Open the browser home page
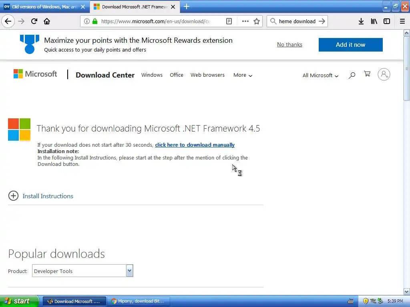The width and height of the screenshot is (410, 307). pyautogui.click(x=47, y=21)
